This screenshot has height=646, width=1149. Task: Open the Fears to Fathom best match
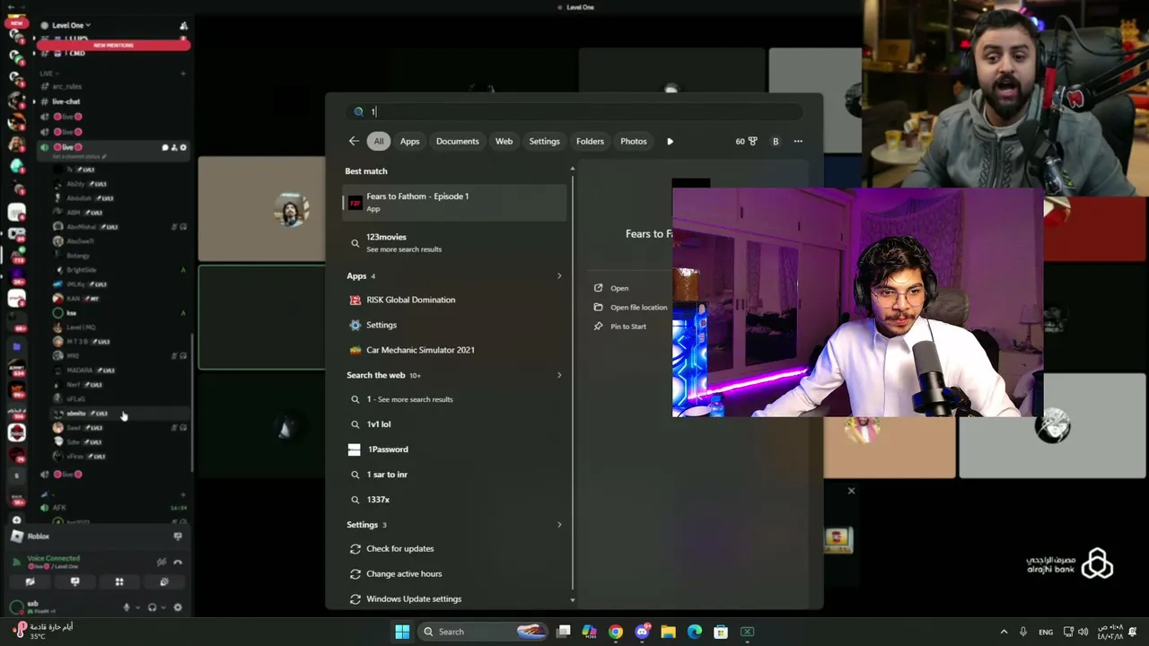(x=455, y=202)
